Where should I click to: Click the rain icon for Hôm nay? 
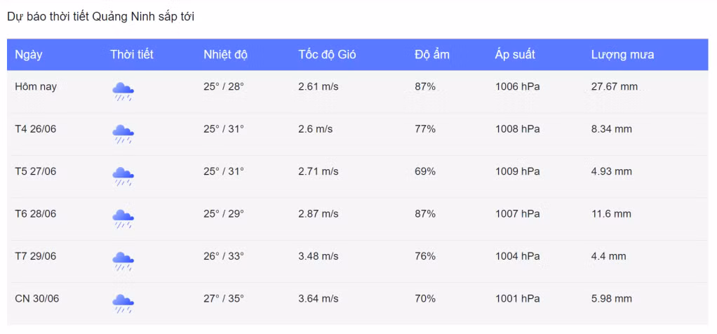pyautogui.click(x=123, y=91)
